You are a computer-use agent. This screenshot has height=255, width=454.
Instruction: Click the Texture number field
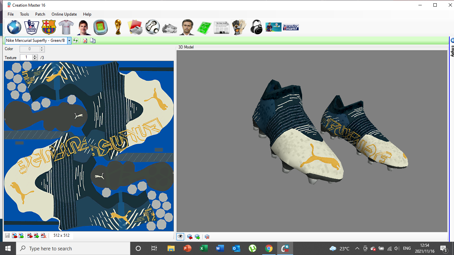[26, 57]
